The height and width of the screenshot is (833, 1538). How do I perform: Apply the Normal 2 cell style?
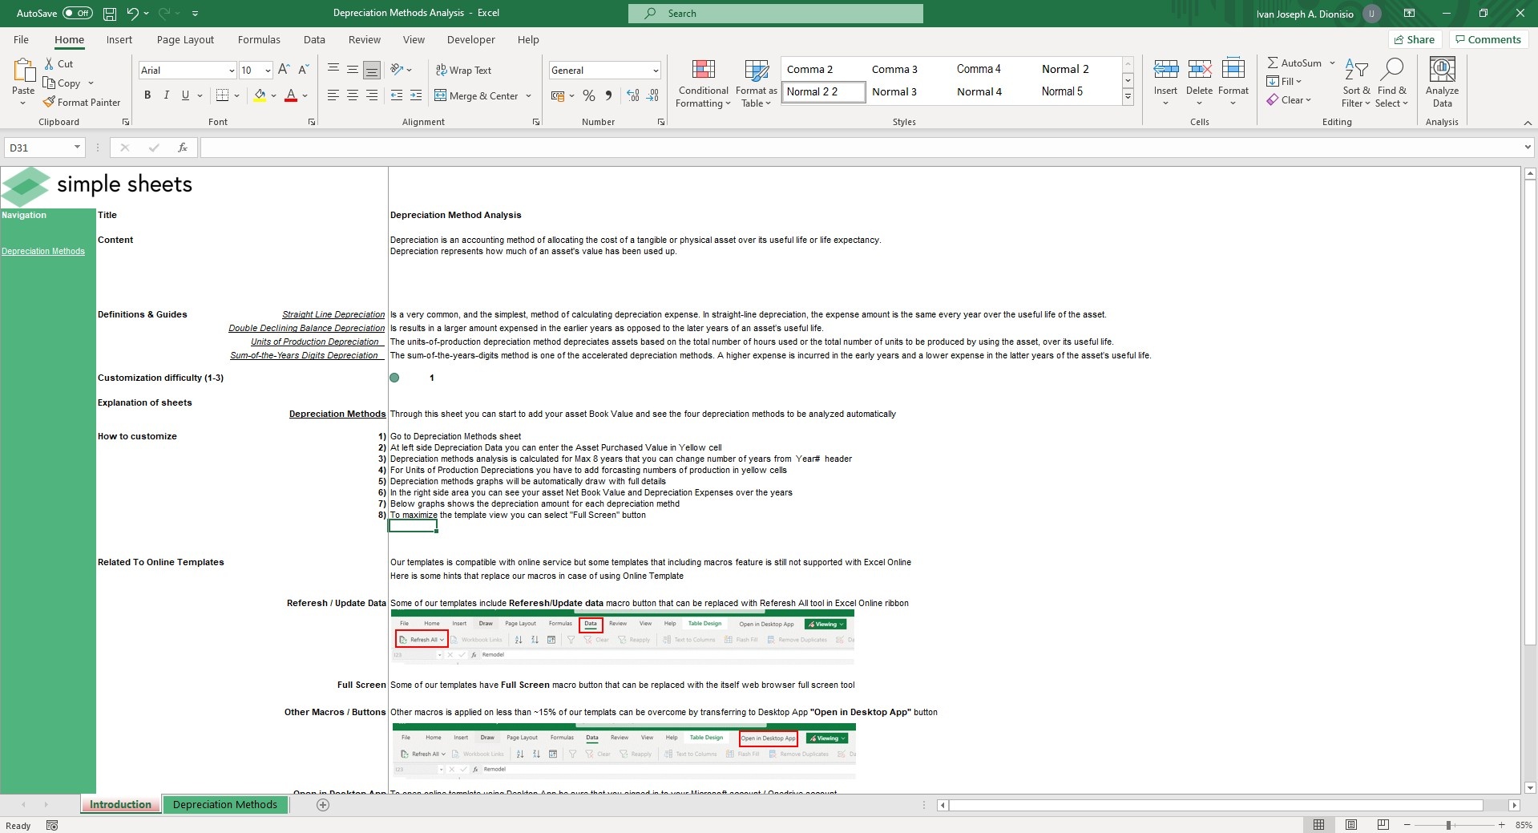1065,70
